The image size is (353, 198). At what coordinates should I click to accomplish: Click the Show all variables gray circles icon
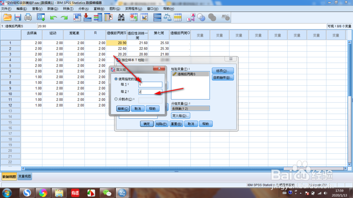(x=212, y=17)
